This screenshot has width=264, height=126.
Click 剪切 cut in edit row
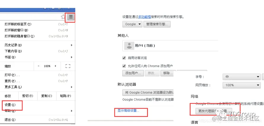tap(28, 96)
